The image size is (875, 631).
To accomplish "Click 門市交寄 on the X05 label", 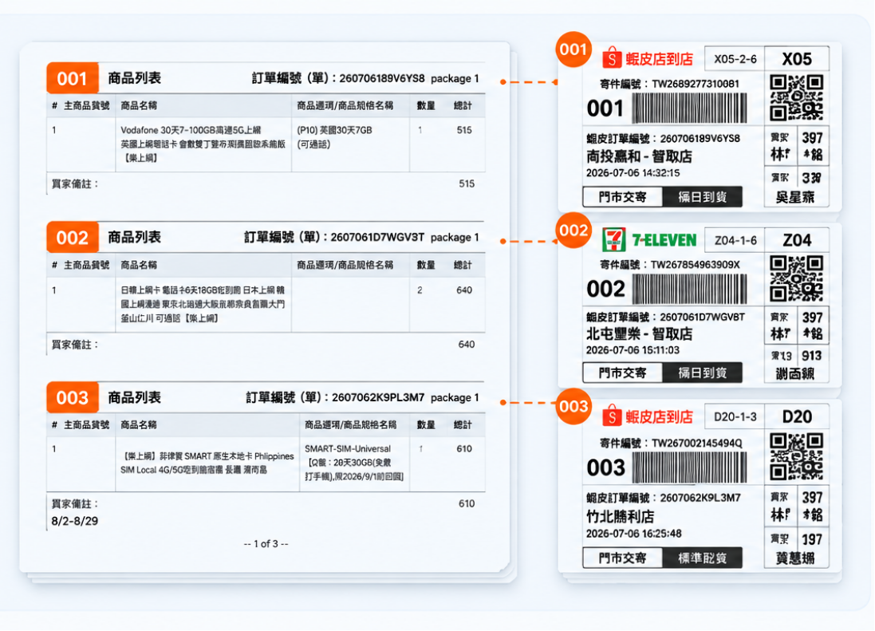I will (622, 197).
